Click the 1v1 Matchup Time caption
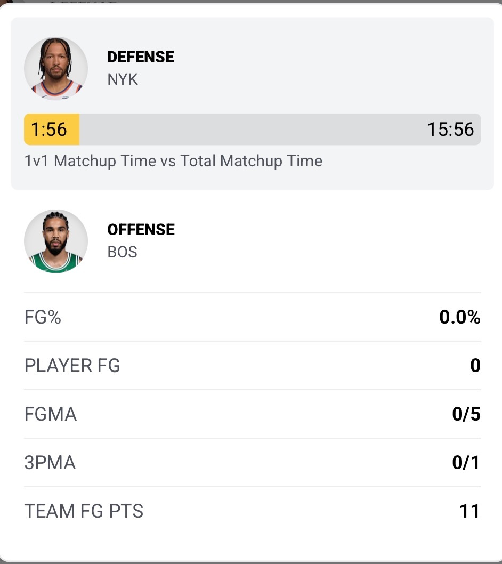Screen dimensions: 502x564 [x=173, y=161]
